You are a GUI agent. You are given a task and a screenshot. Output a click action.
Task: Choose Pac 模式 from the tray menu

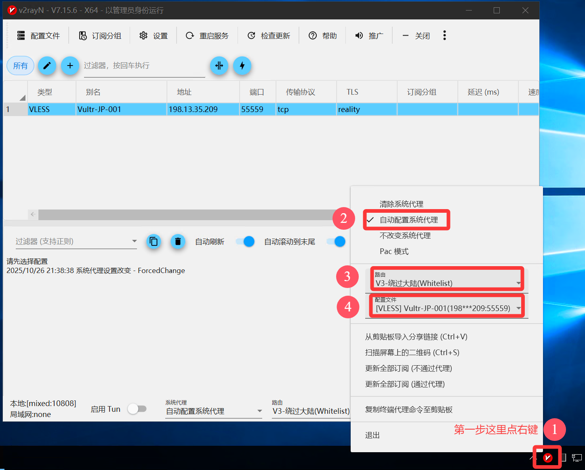click(x=394, y=251)
